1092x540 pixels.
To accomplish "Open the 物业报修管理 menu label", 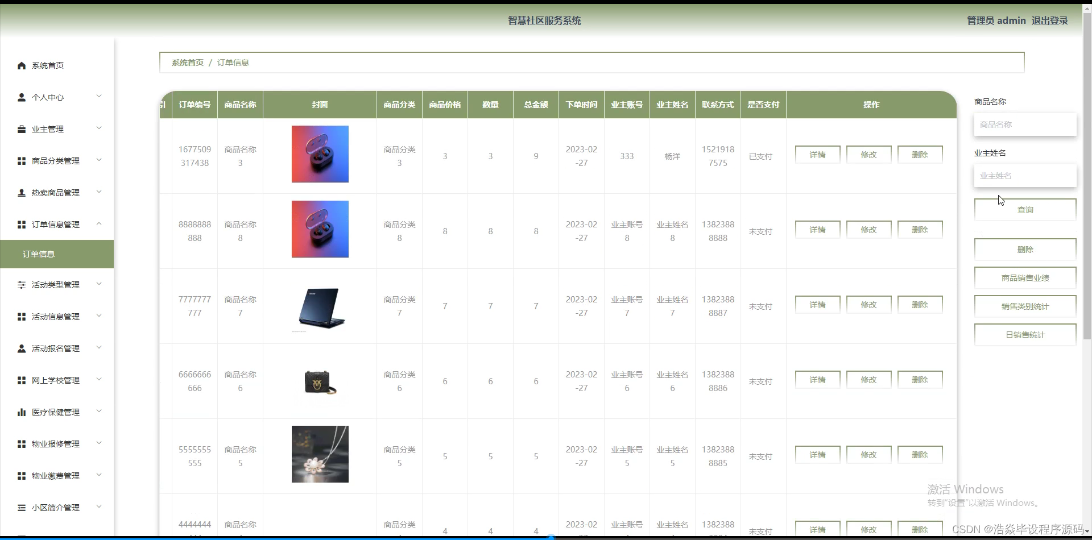I will point(56,444).
